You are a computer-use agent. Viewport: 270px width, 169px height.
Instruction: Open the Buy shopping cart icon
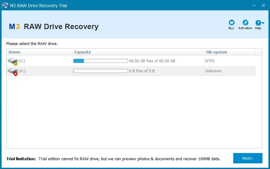[231, 23]
